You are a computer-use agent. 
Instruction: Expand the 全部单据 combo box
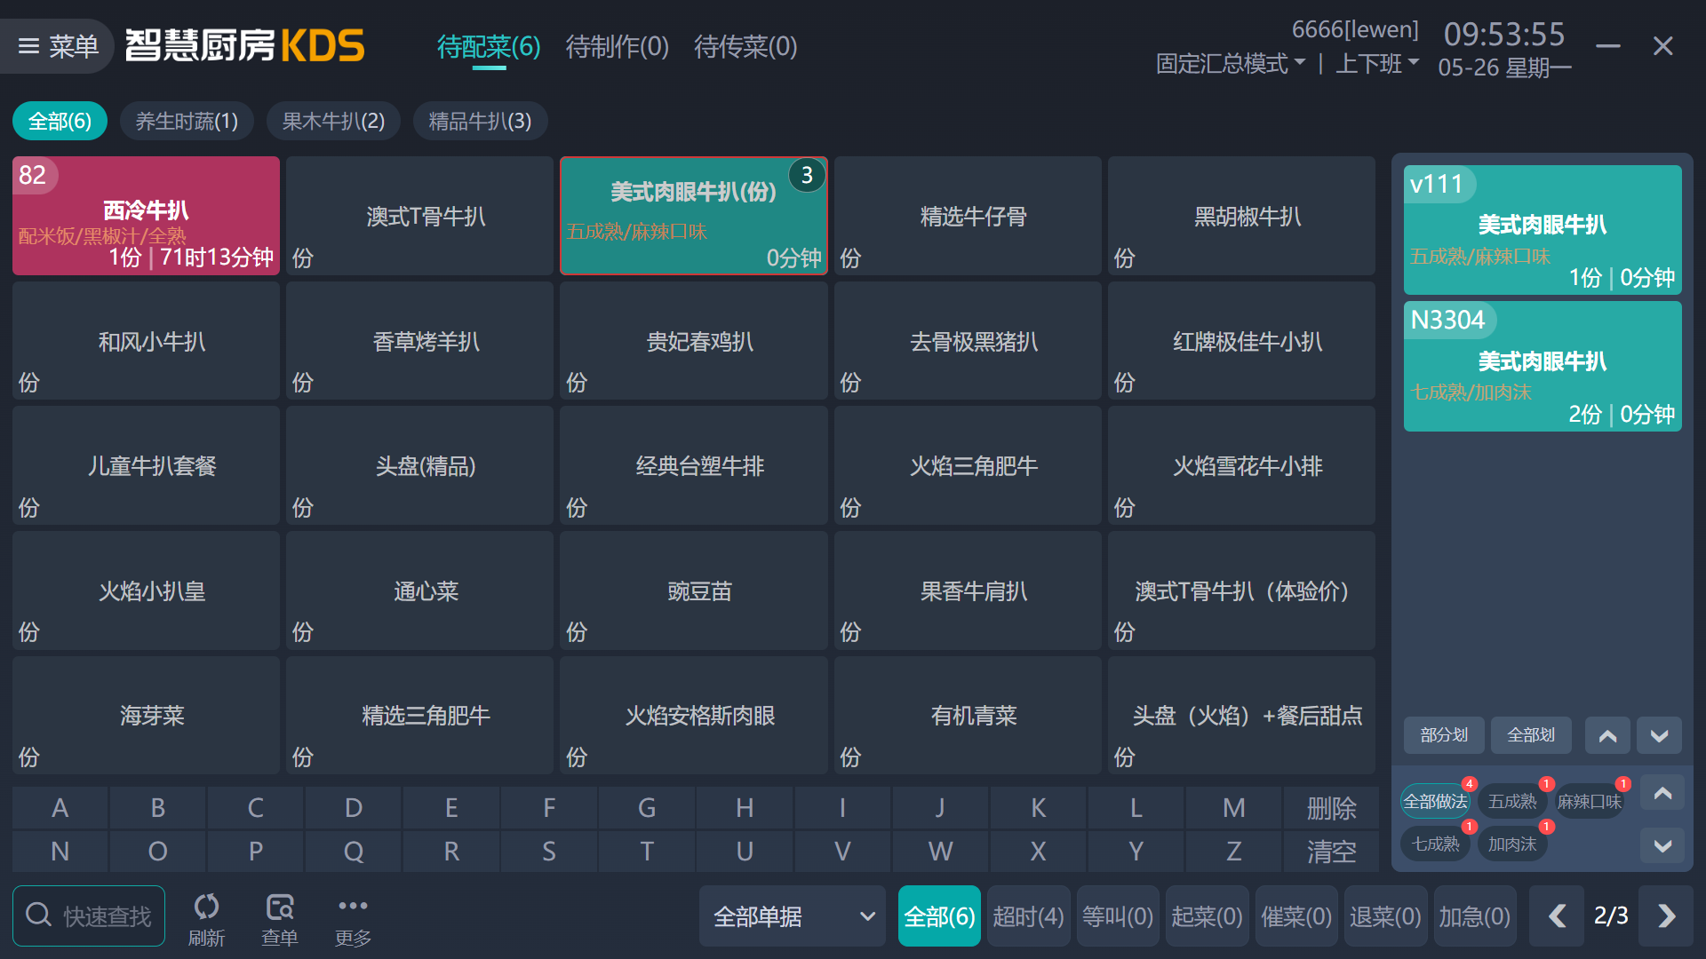point(793,915)
